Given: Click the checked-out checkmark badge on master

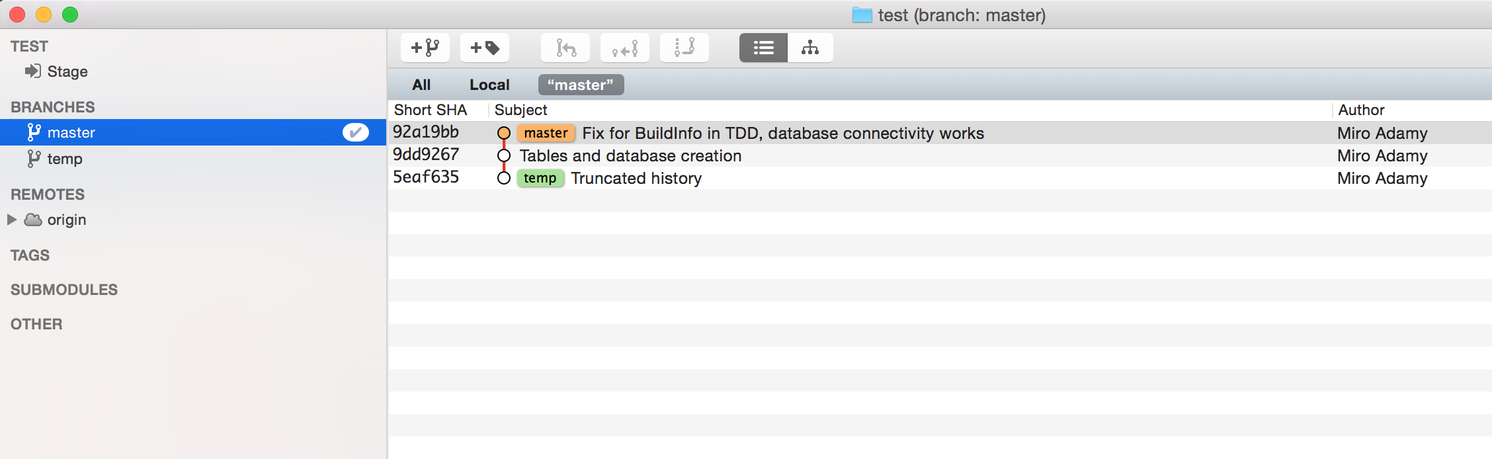Looking at the screenshot, I should coord(356,132).
